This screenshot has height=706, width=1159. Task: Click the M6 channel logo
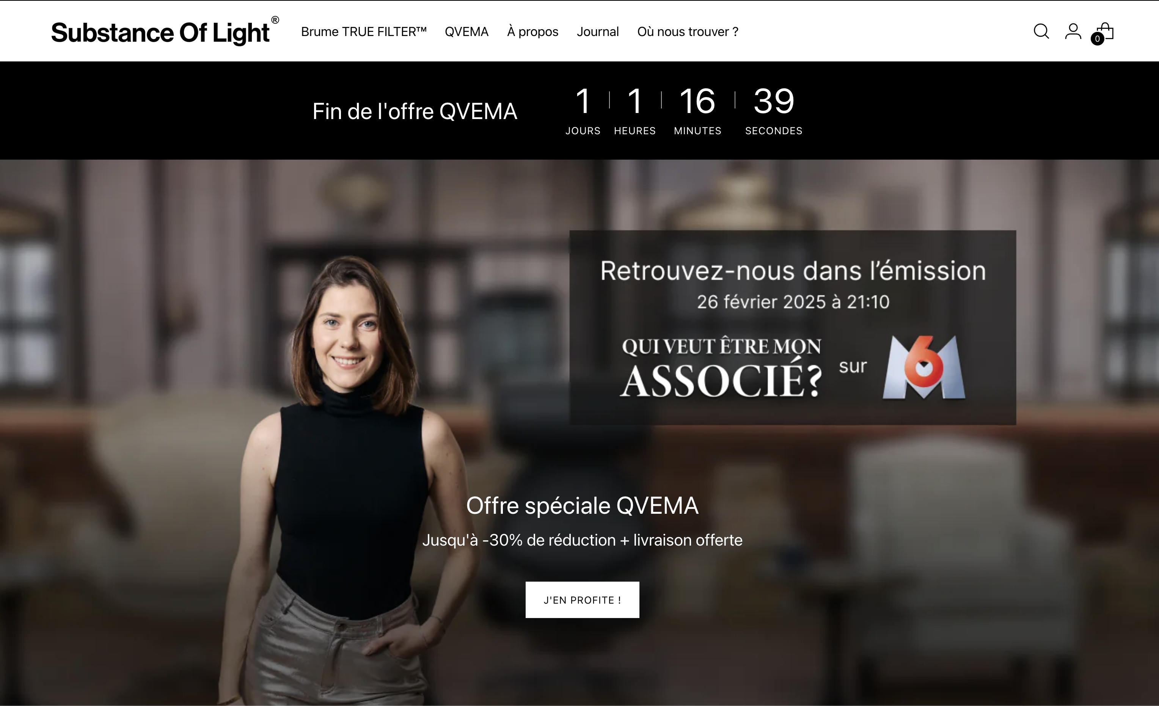pyautogui.click(x=924, y=367)
